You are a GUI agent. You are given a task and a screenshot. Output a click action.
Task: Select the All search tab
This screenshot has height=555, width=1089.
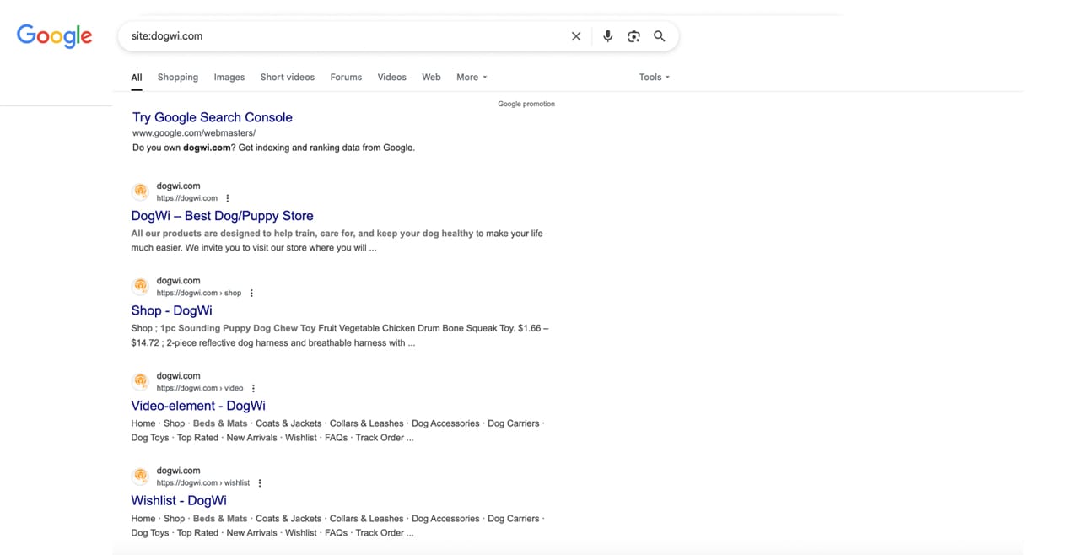(x=137, y=78)
